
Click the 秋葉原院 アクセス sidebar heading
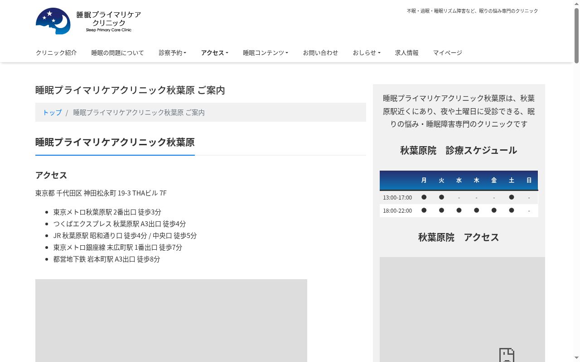click(x=459, y=237)
